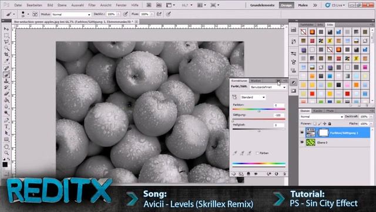Open the Fluss slider arrow
376x212 pixels.
(152, 14)
